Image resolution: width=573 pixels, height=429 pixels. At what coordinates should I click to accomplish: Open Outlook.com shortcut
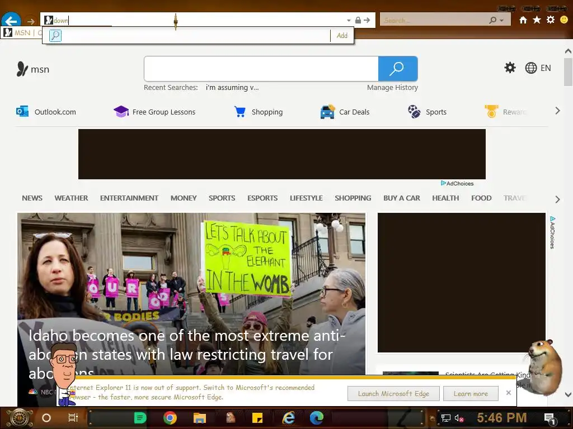(x=46, y=112)
